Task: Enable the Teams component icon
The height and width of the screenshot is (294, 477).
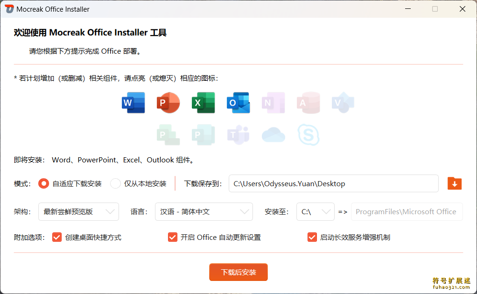Action: point(238,135)
